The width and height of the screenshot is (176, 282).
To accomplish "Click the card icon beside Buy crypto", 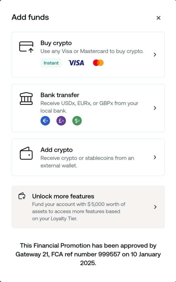I will [x=26, y=47].
